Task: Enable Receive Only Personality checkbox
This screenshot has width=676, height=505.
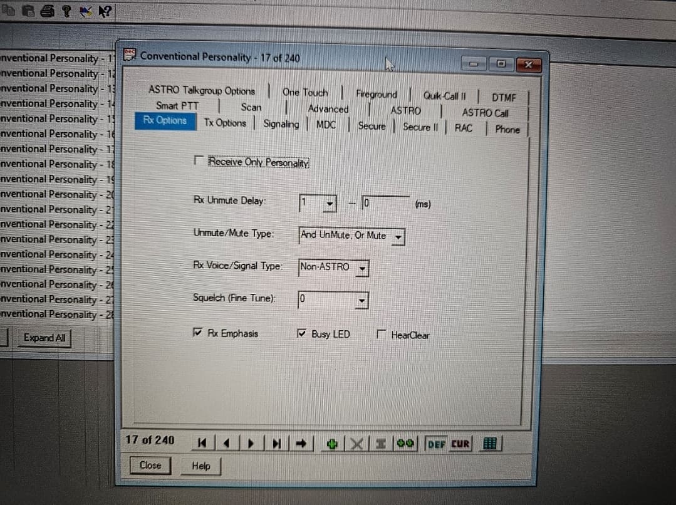Action: 199,160
